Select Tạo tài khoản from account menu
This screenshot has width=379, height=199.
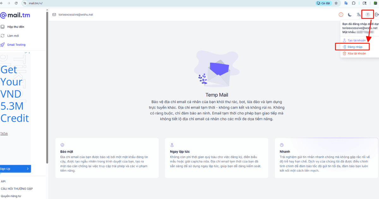click(x=357, y=40)
